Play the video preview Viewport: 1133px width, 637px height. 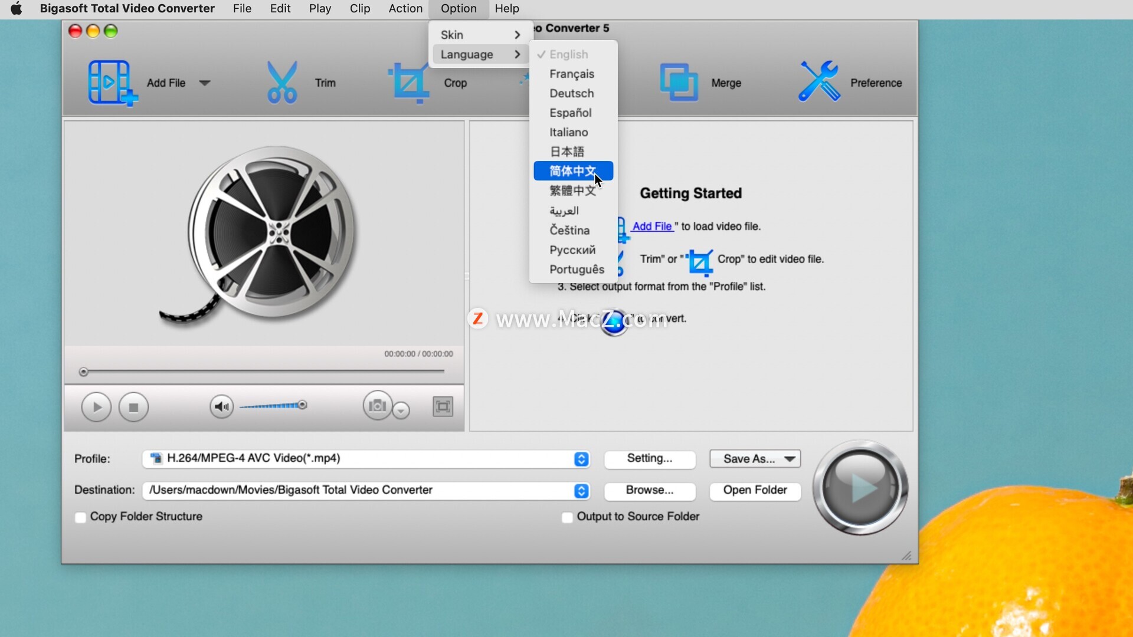point(96,407)
